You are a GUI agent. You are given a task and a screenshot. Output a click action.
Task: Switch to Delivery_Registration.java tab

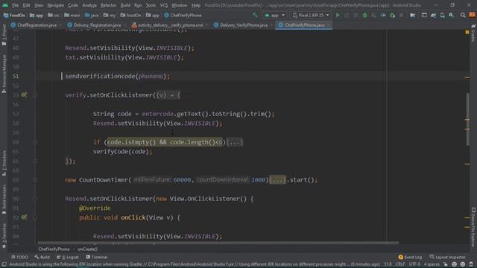97,25
